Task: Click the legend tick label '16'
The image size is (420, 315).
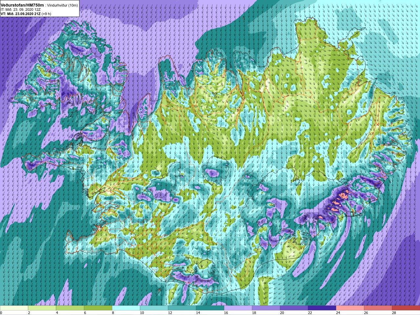Action: click(x=226, y=313)
